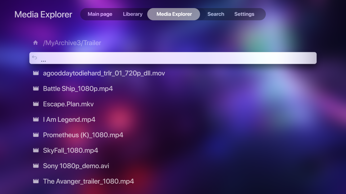Click the video icon beside SkyFall_1080.mp4

pos(36,150)
